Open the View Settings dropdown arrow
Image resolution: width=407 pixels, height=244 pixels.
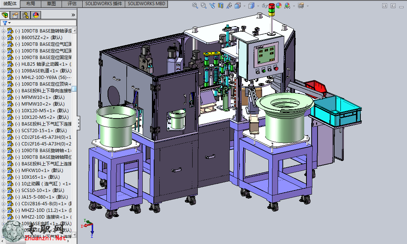308,6
